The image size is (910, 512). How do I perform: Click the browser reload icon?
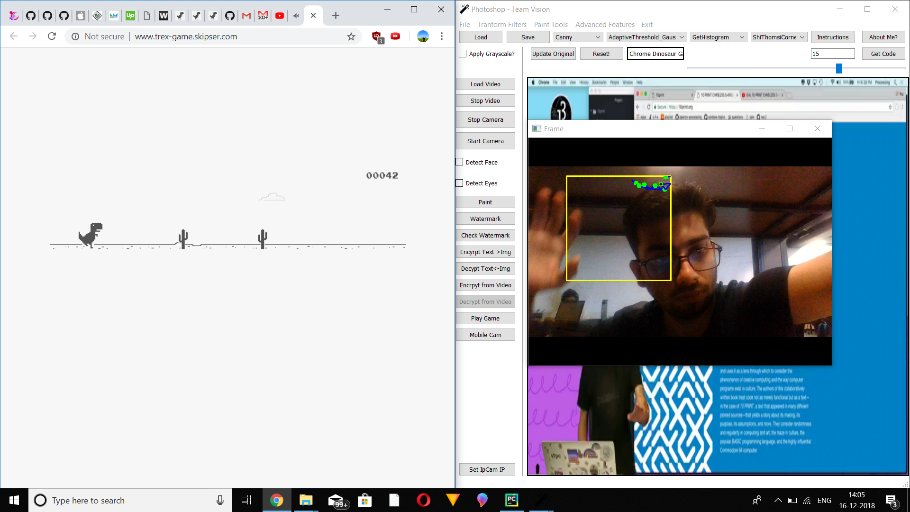tap(52, 37)
